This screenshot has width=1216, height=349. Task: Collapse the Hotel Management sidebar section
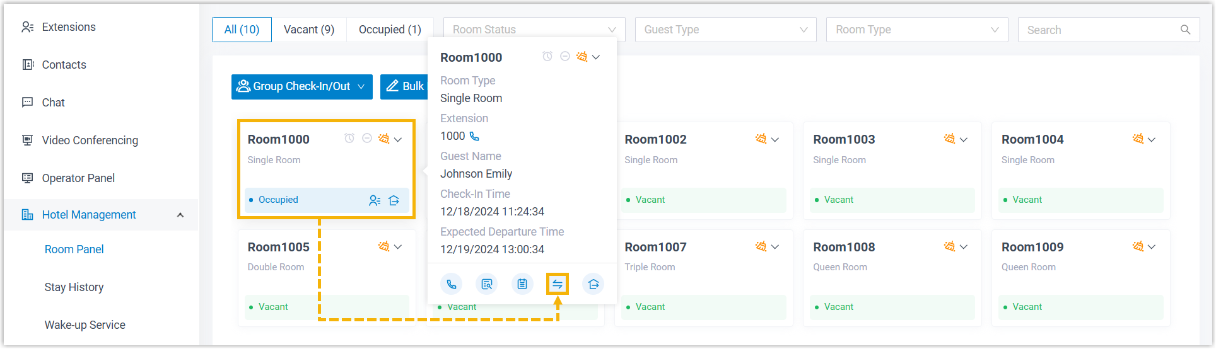180,215
